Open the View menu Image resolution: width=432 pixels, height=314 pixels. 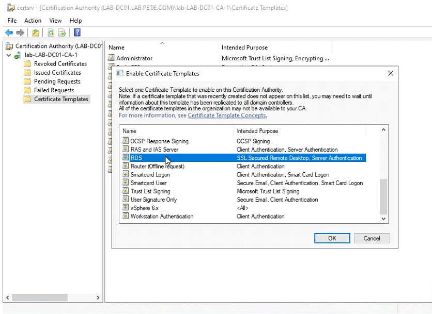click(55, 21)
